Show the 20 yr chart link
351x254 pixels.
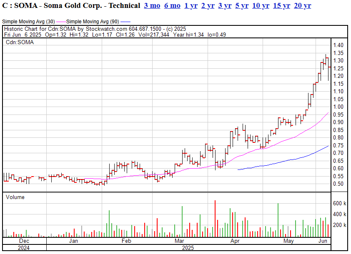pos(302,5)
